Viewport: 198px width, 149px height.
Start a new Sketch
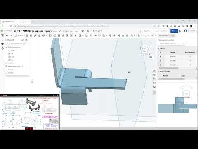click(19, 36)
